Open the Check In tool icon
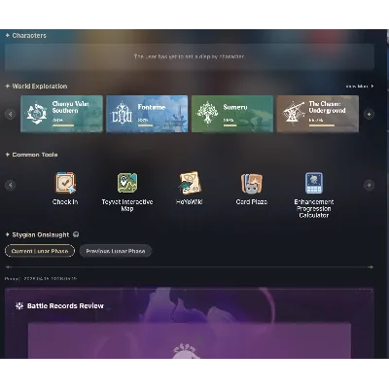389x389 pixels. tap(65, 183)
